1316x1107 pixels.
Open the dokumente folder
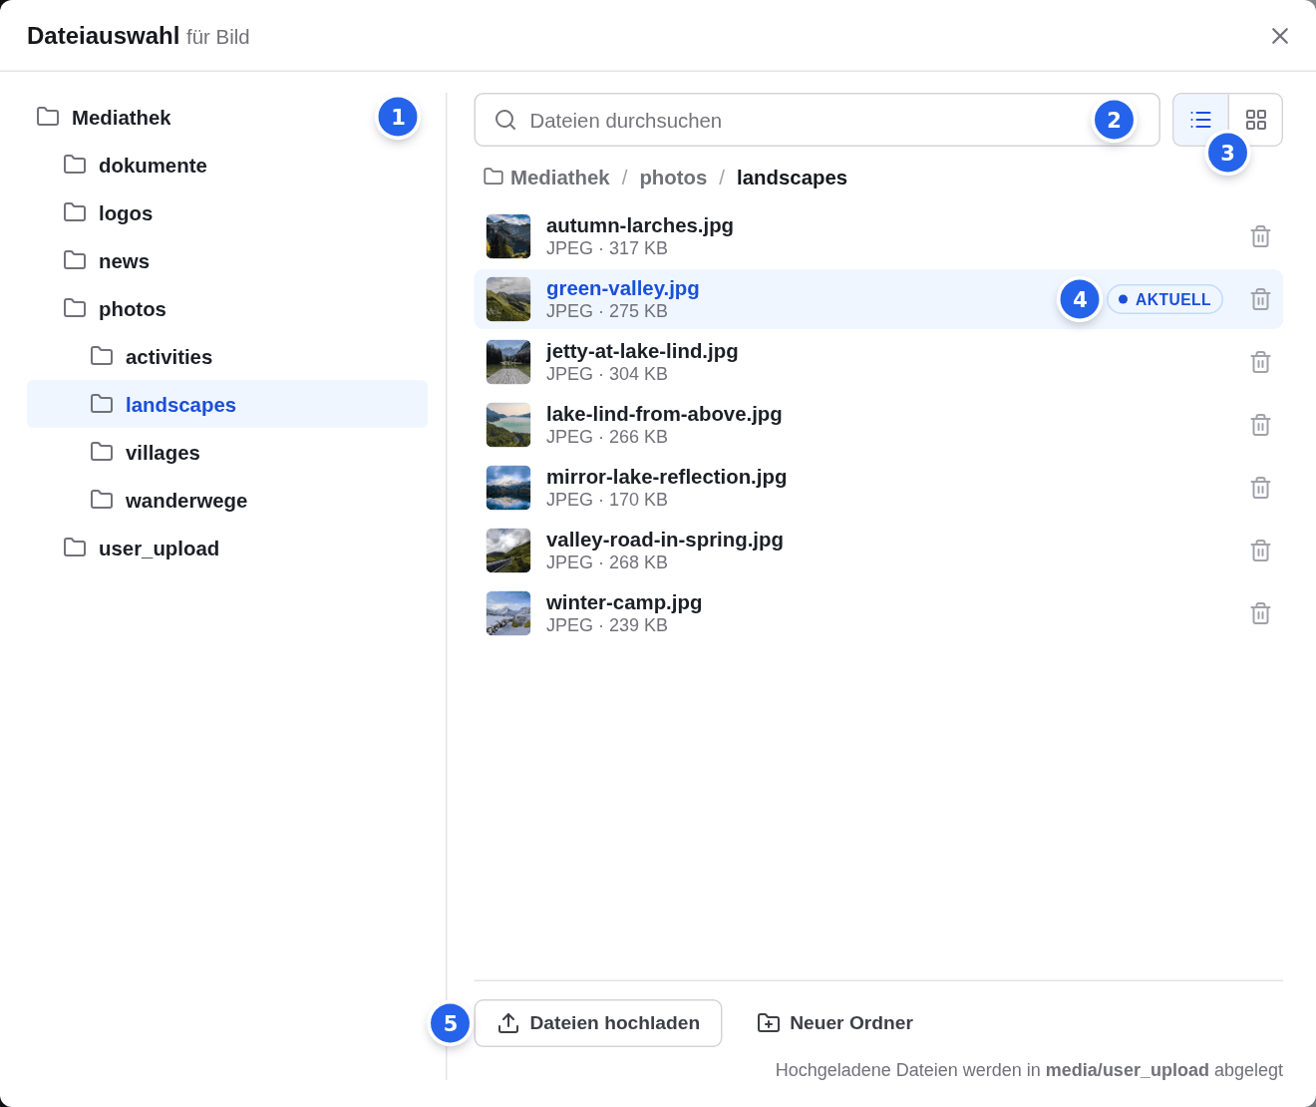pyautogui.click(x=227, y=166)
